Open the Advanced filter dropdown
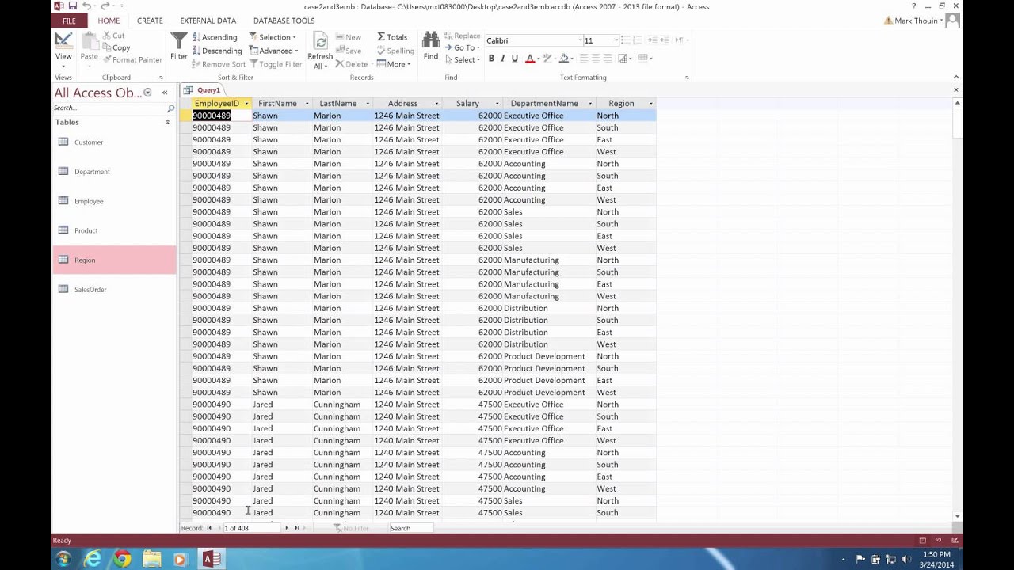The height and width of the screenshot is (570, 1014). point(274,51)
